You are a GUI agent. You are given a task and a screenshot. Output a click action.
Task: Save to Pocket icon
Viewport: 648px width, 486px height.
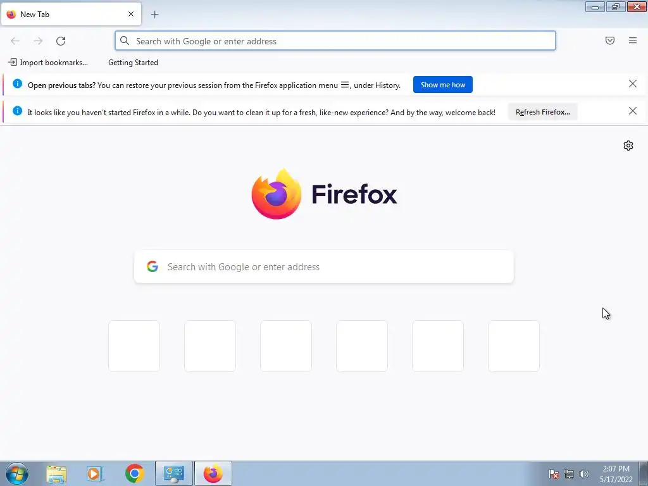pos(610,40)
